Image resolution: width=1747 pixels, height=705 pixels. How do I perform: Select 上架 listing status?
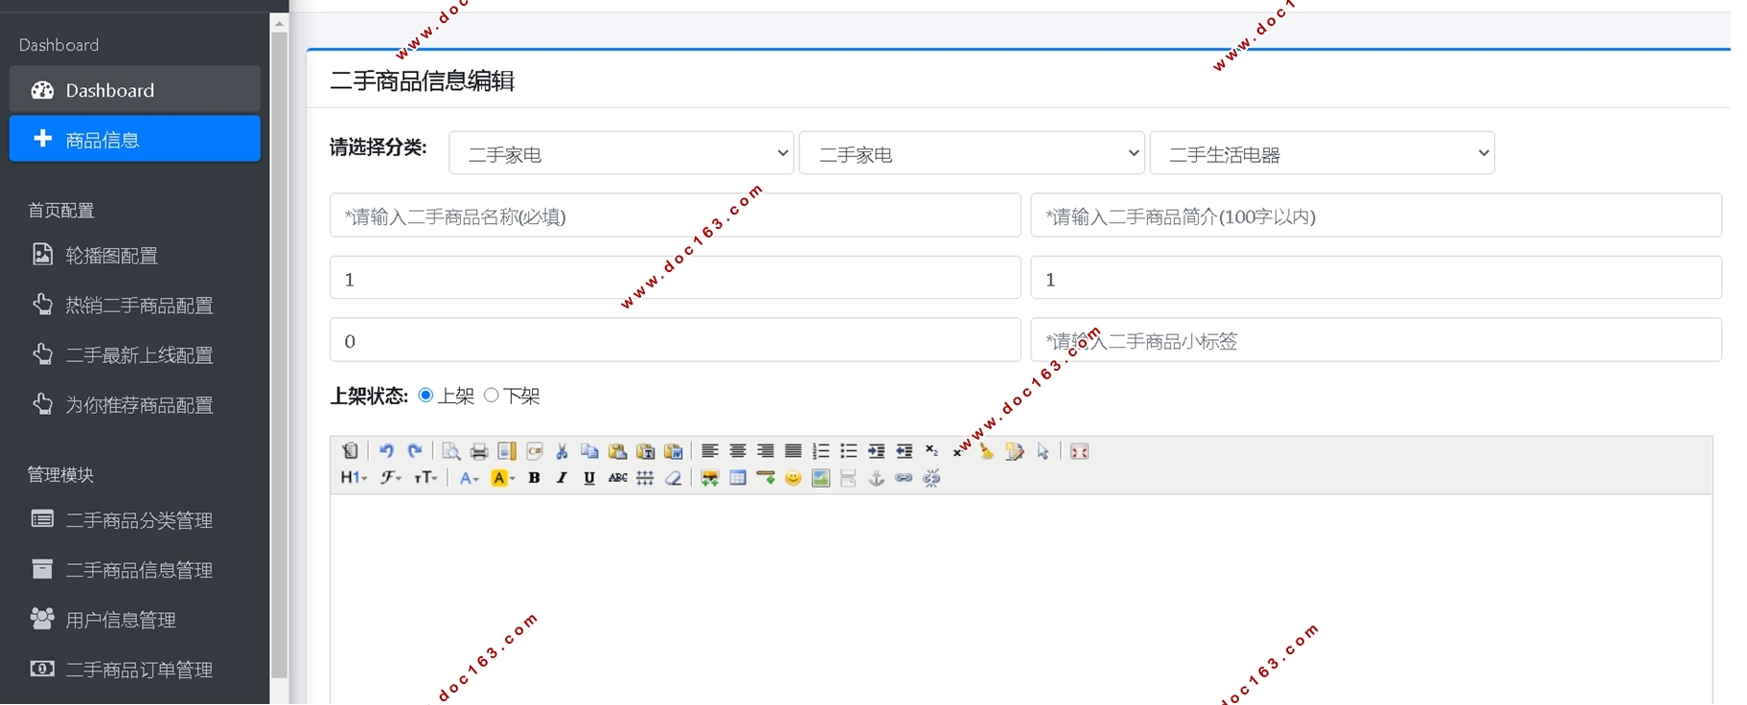click(425, 396)
